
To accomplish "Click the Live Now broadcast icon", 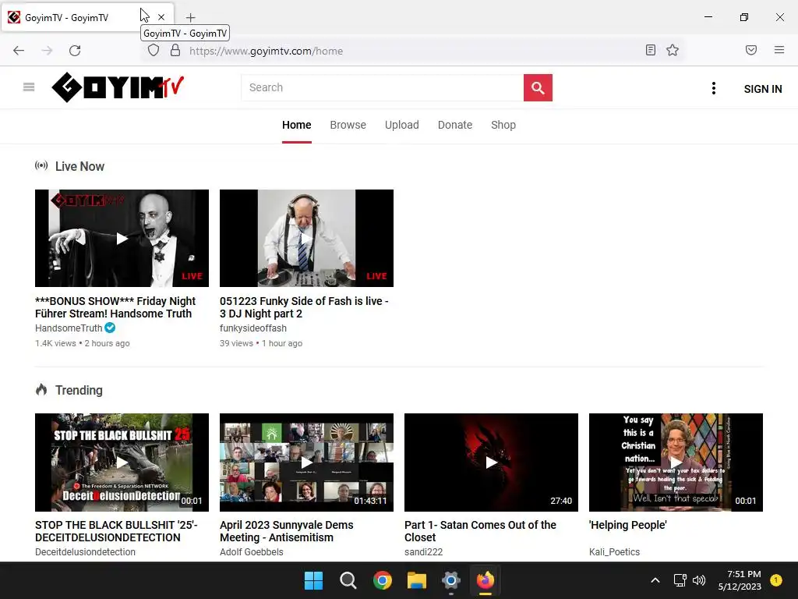I will [x=41, y=165].
